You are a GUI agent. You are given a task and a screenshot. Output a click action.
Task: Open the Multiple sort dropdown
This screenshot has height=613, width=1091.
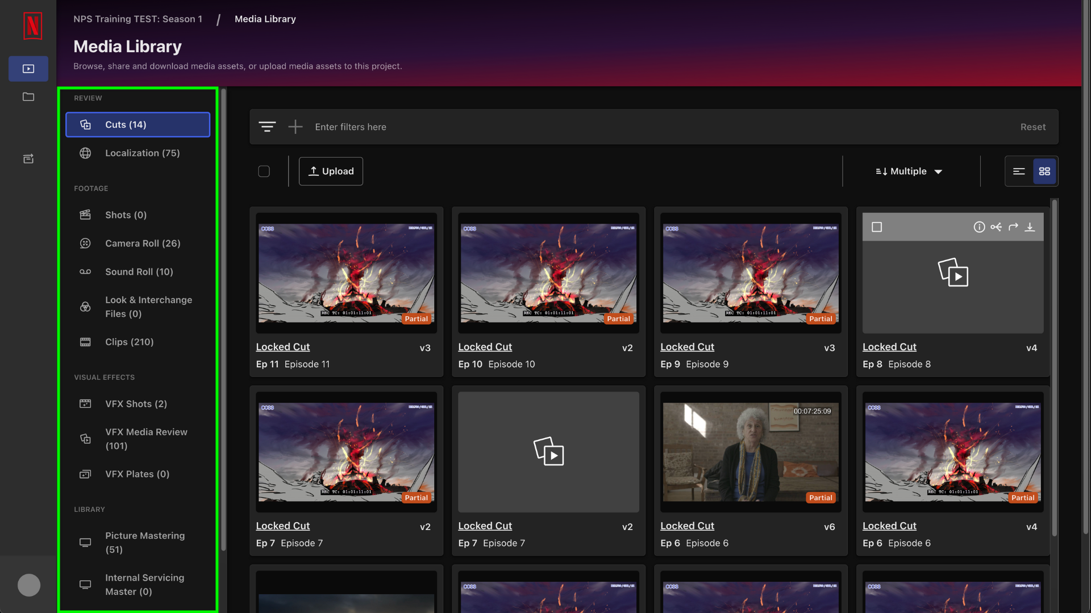pos(909,171)
